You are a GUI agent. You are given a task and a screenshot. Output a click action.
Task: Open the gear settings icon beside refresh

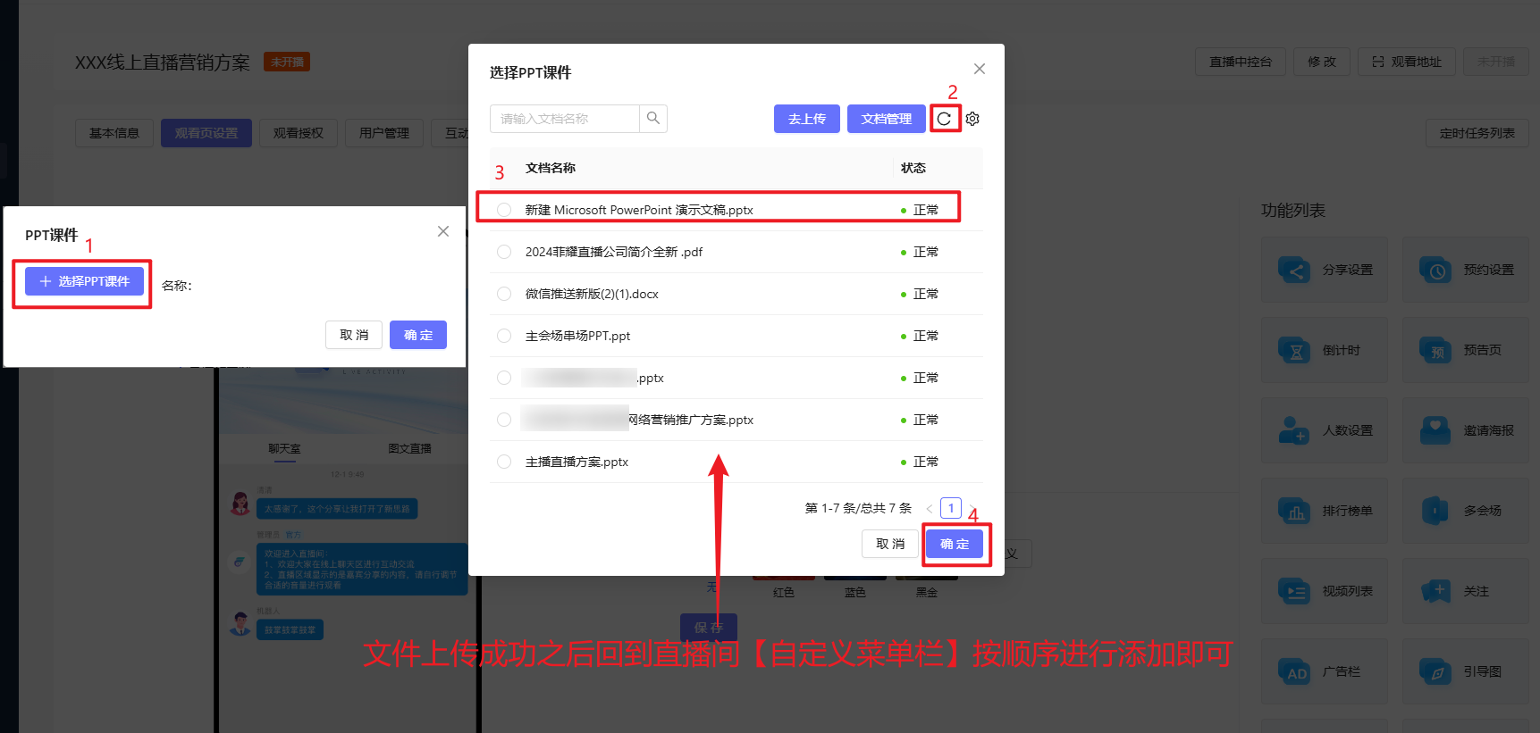[972, 119]
